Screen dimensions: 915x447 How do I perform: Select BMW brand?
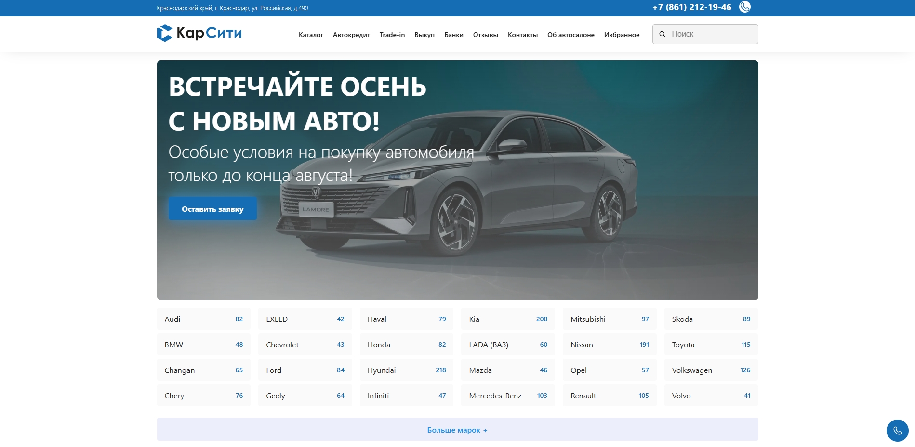tap(203, 345)
